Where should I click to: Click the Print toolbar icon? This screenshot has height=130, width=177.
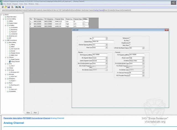12,7
